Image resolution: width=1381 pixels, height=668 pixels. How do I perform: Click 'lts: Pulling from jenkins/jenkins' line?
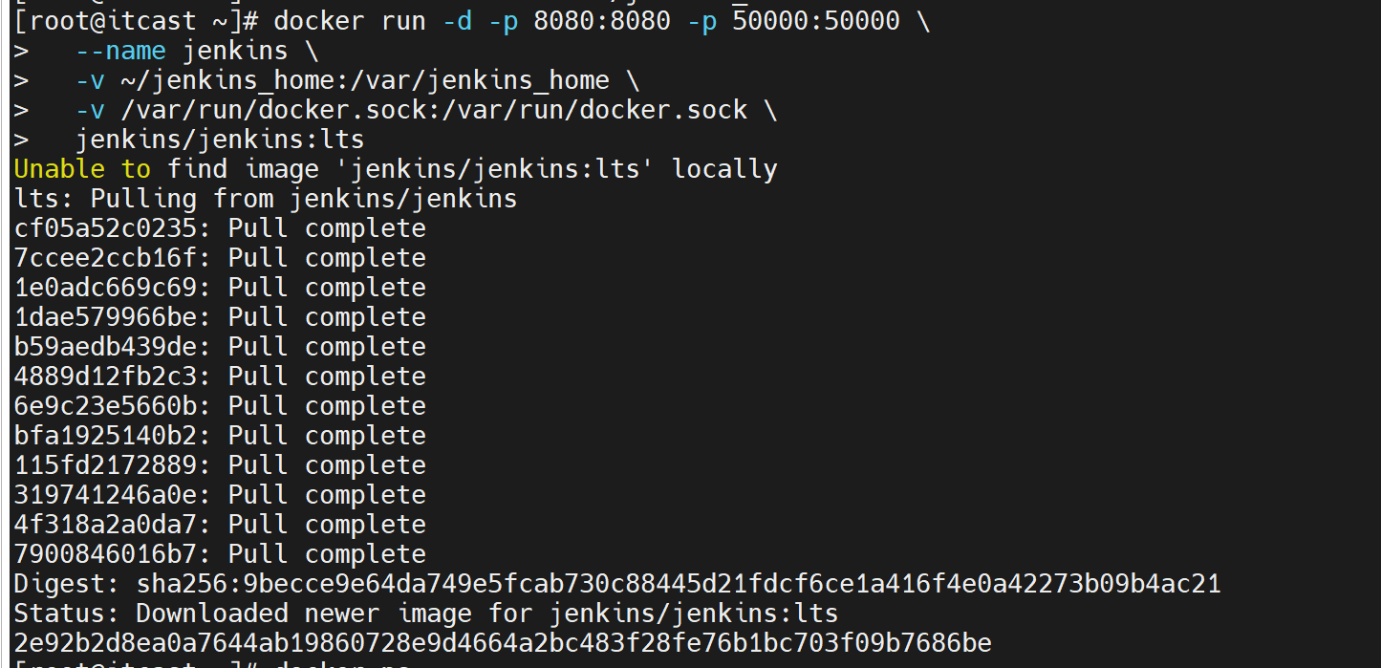(266, 199)
